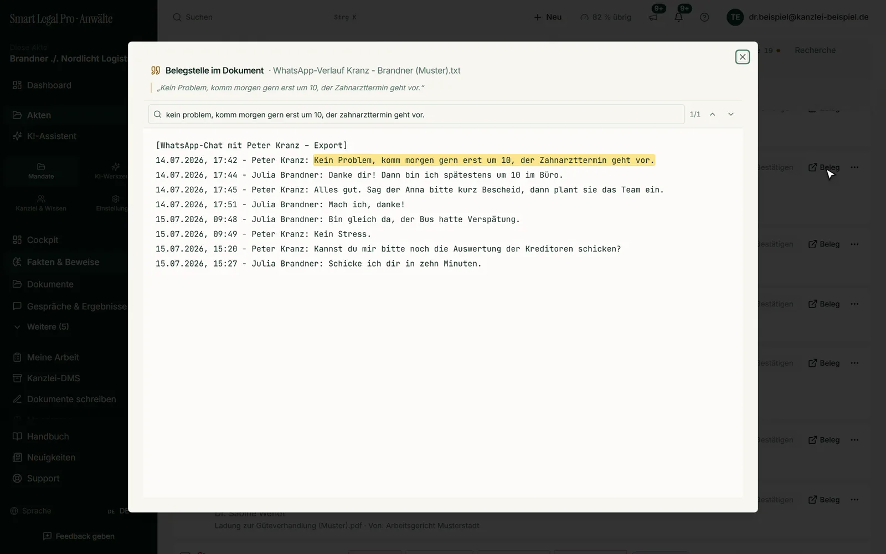
Task: Open the announcements megaphone icon
Action: tap(653, 17)
